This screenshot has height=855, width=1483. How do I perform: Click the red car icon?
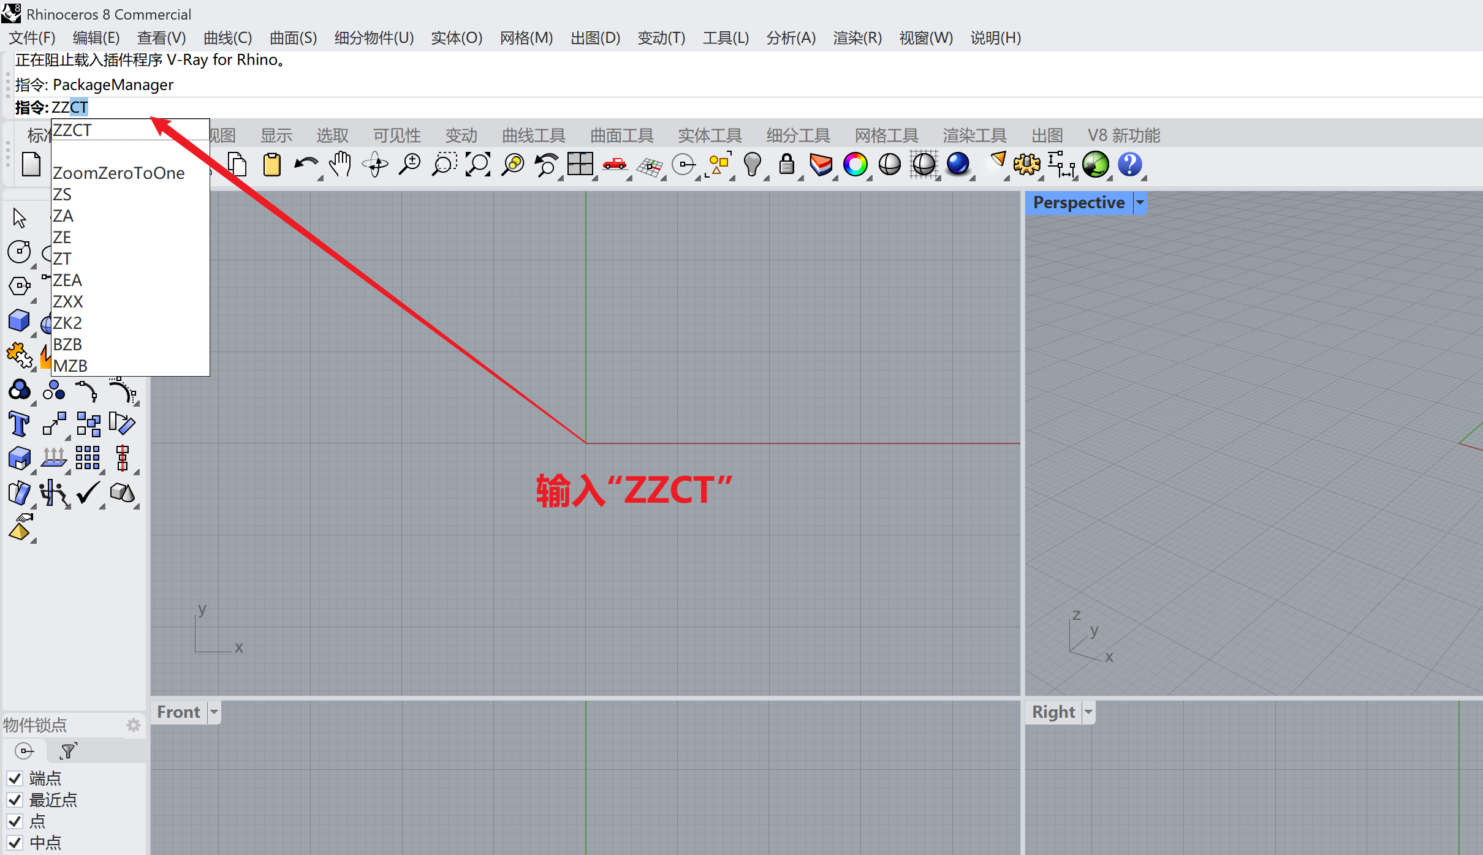point(614,165)
